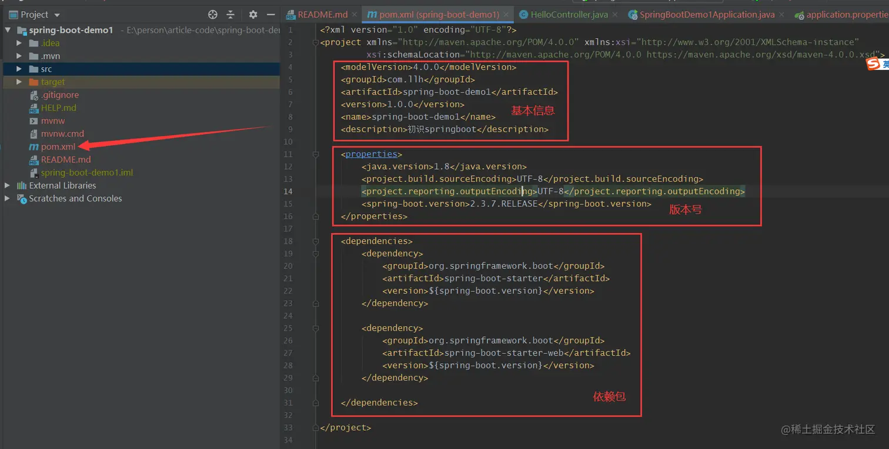Collapse the spring-boot-demo1 root node arrow
The height and width of the screenshot is (449, 889).
coord(8,30)
